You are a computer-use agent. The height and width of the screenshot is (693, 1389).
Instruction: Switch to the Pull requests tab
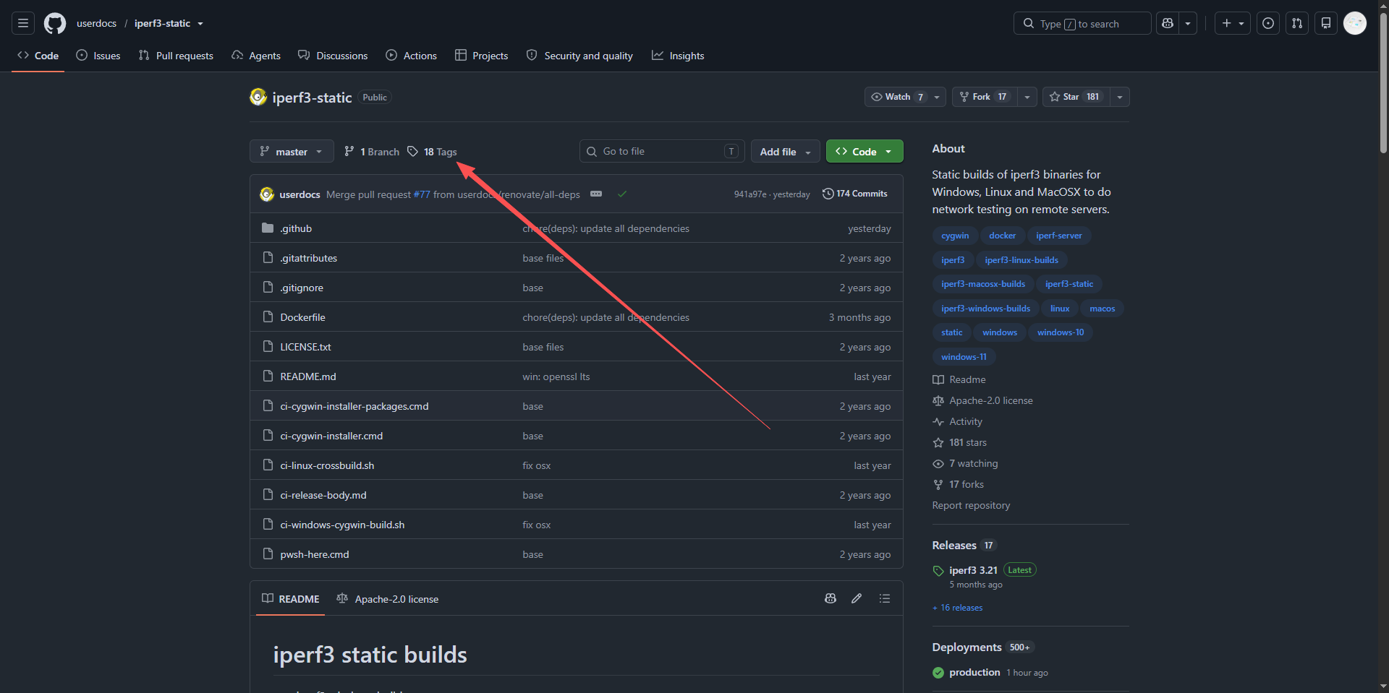pos(176,56)
